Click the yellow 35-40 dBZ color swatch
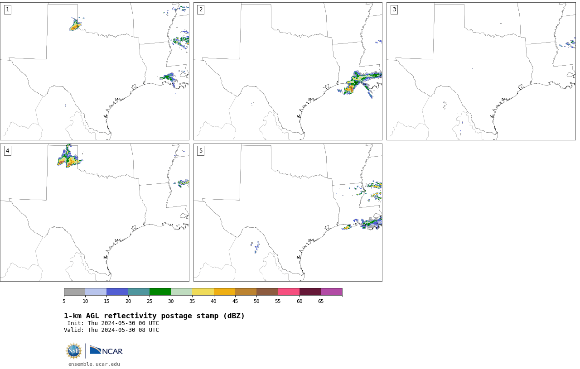Image resolution: width=580 pixels, height=369 pixels. click(x=203, y=292)
